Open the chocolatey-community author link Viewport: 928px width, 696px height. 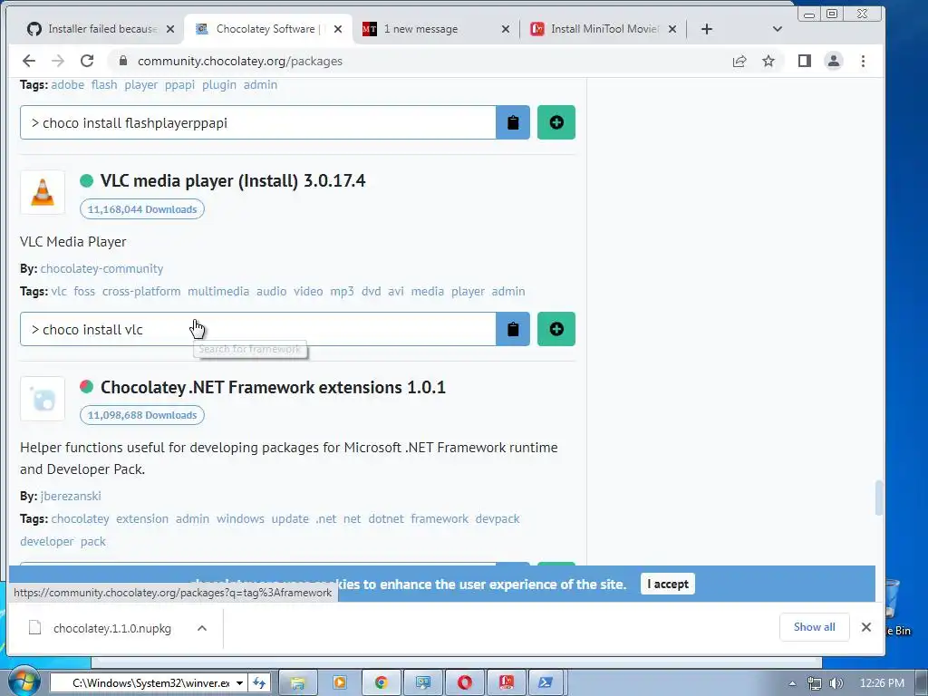[x=101, y=268]
